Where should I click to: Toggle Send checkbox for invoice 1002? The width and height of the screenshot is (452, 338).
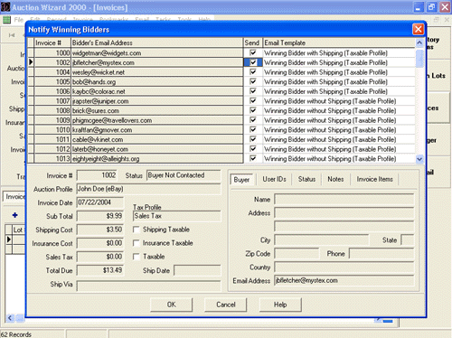click(253, 62)
